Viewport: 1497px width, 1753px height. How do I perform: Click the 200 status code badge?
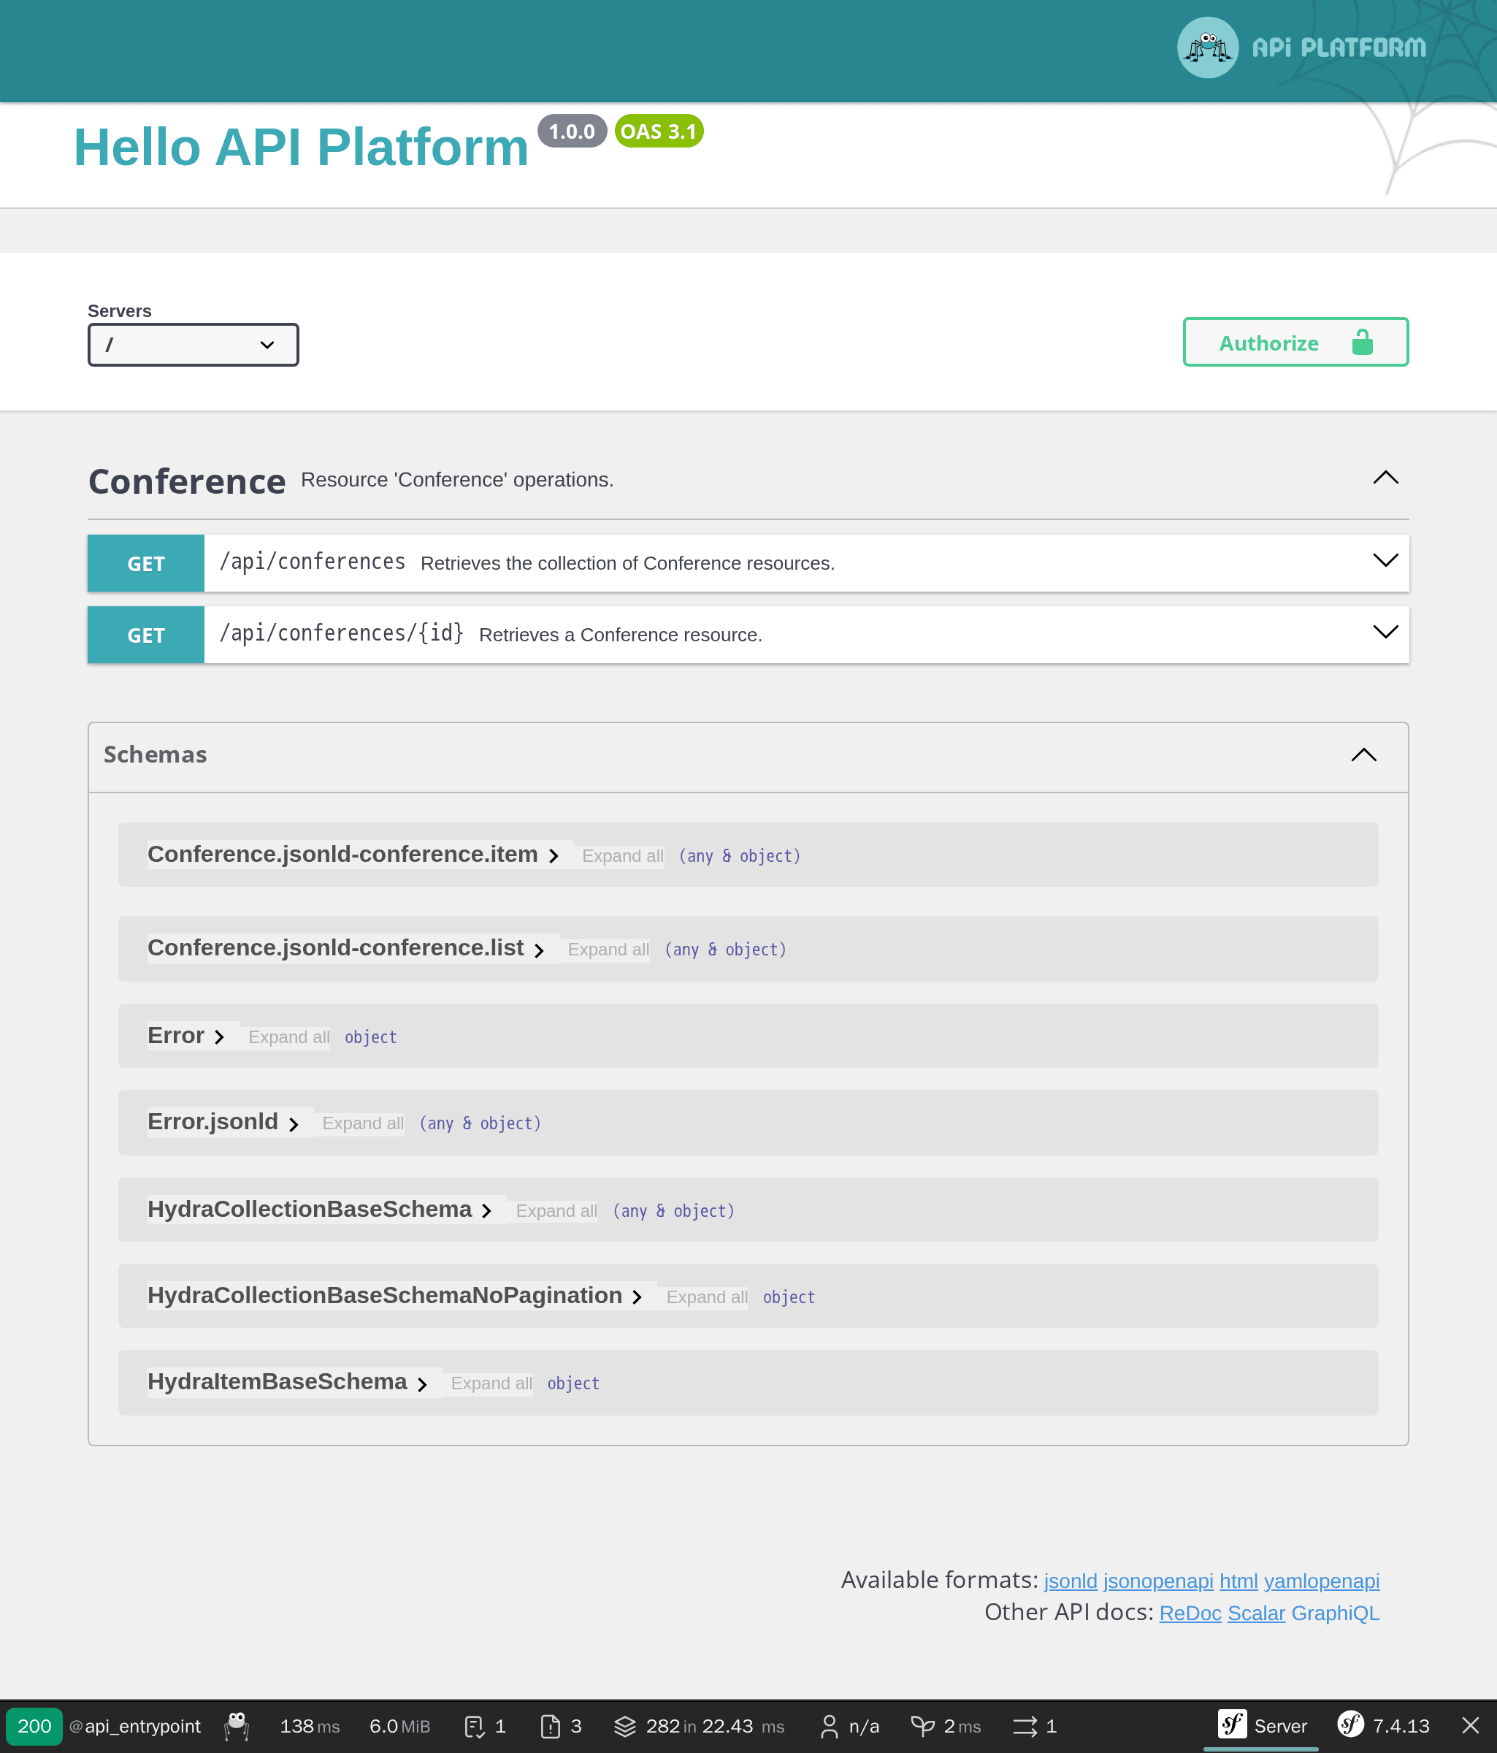tap(34, 1727)
